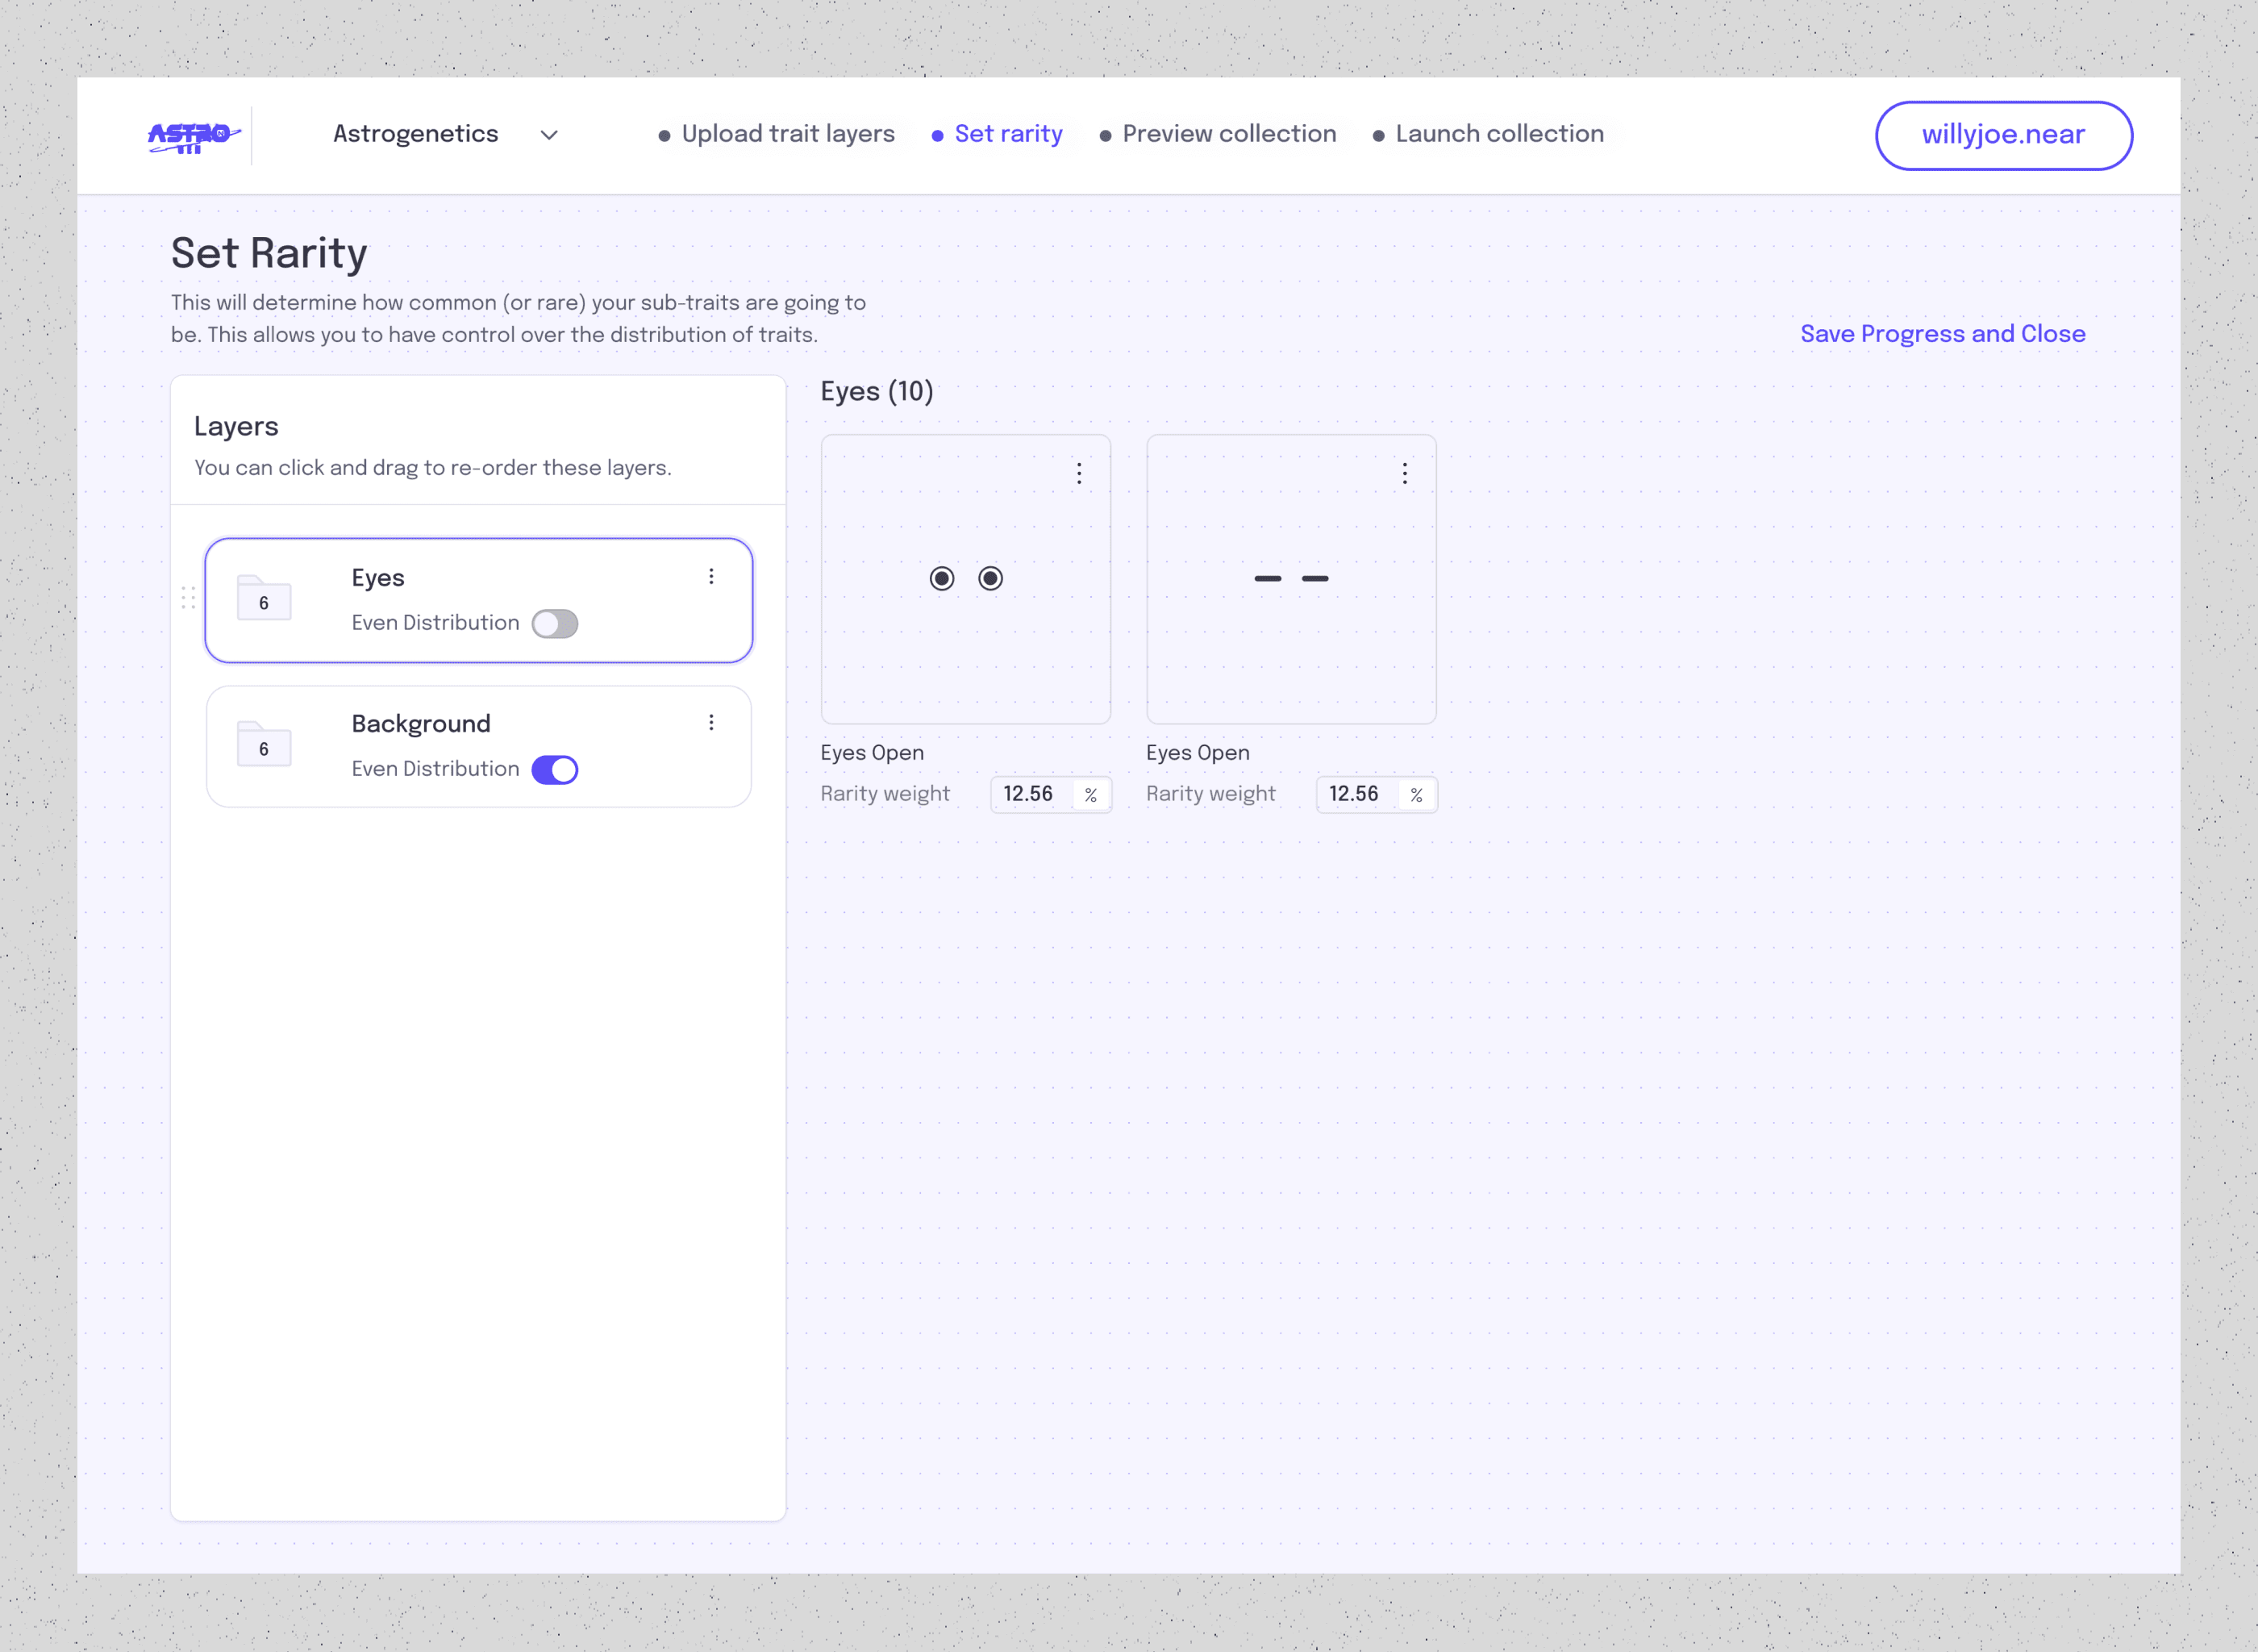Click the Astro logo icon

193,136
